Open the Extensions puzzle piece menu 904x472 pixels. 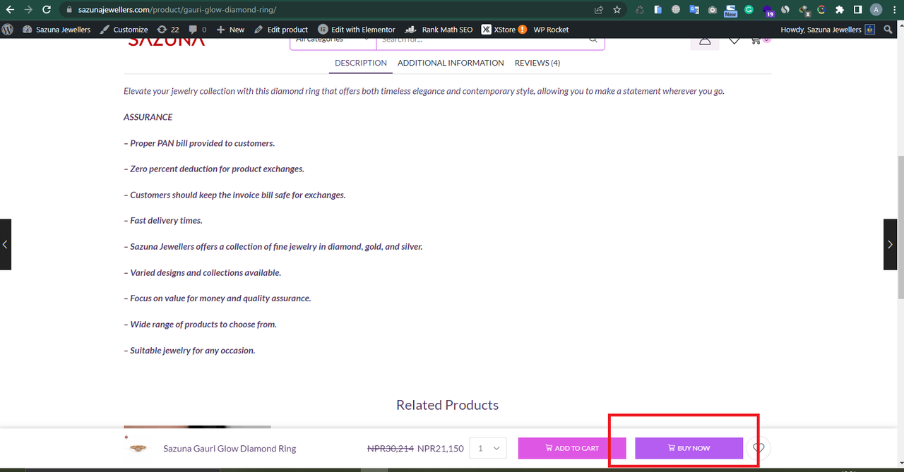[840, 10]
